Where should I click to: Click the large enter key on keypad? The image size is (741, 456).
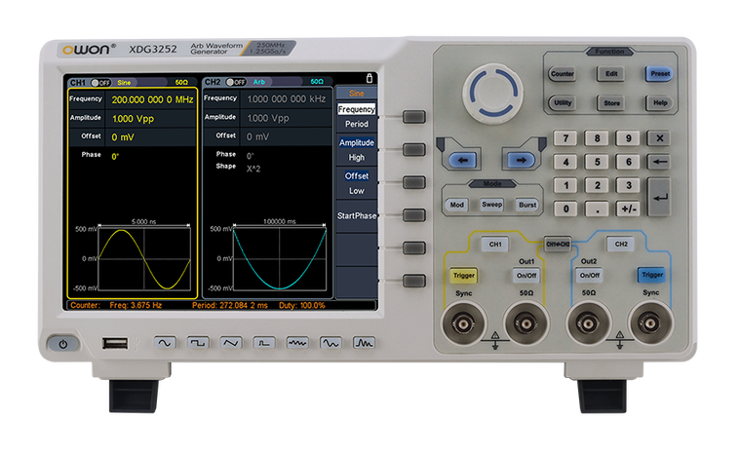tap(659, 198)
